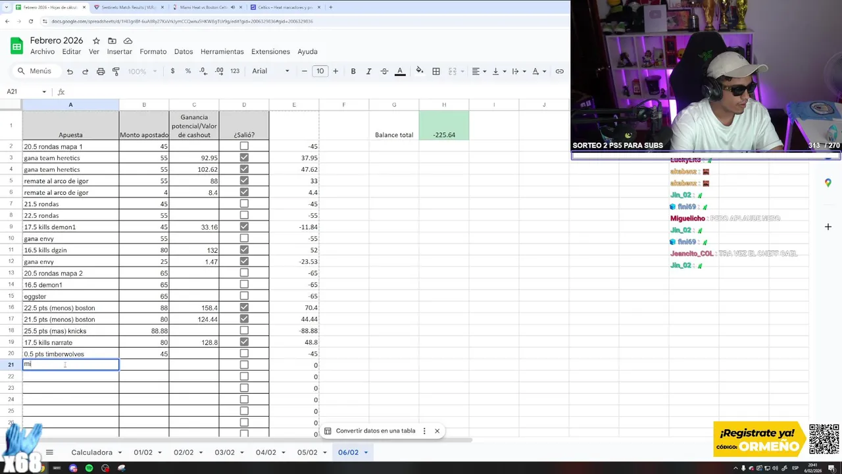Click the Redo arrow in toolbar

coord(85,71)
